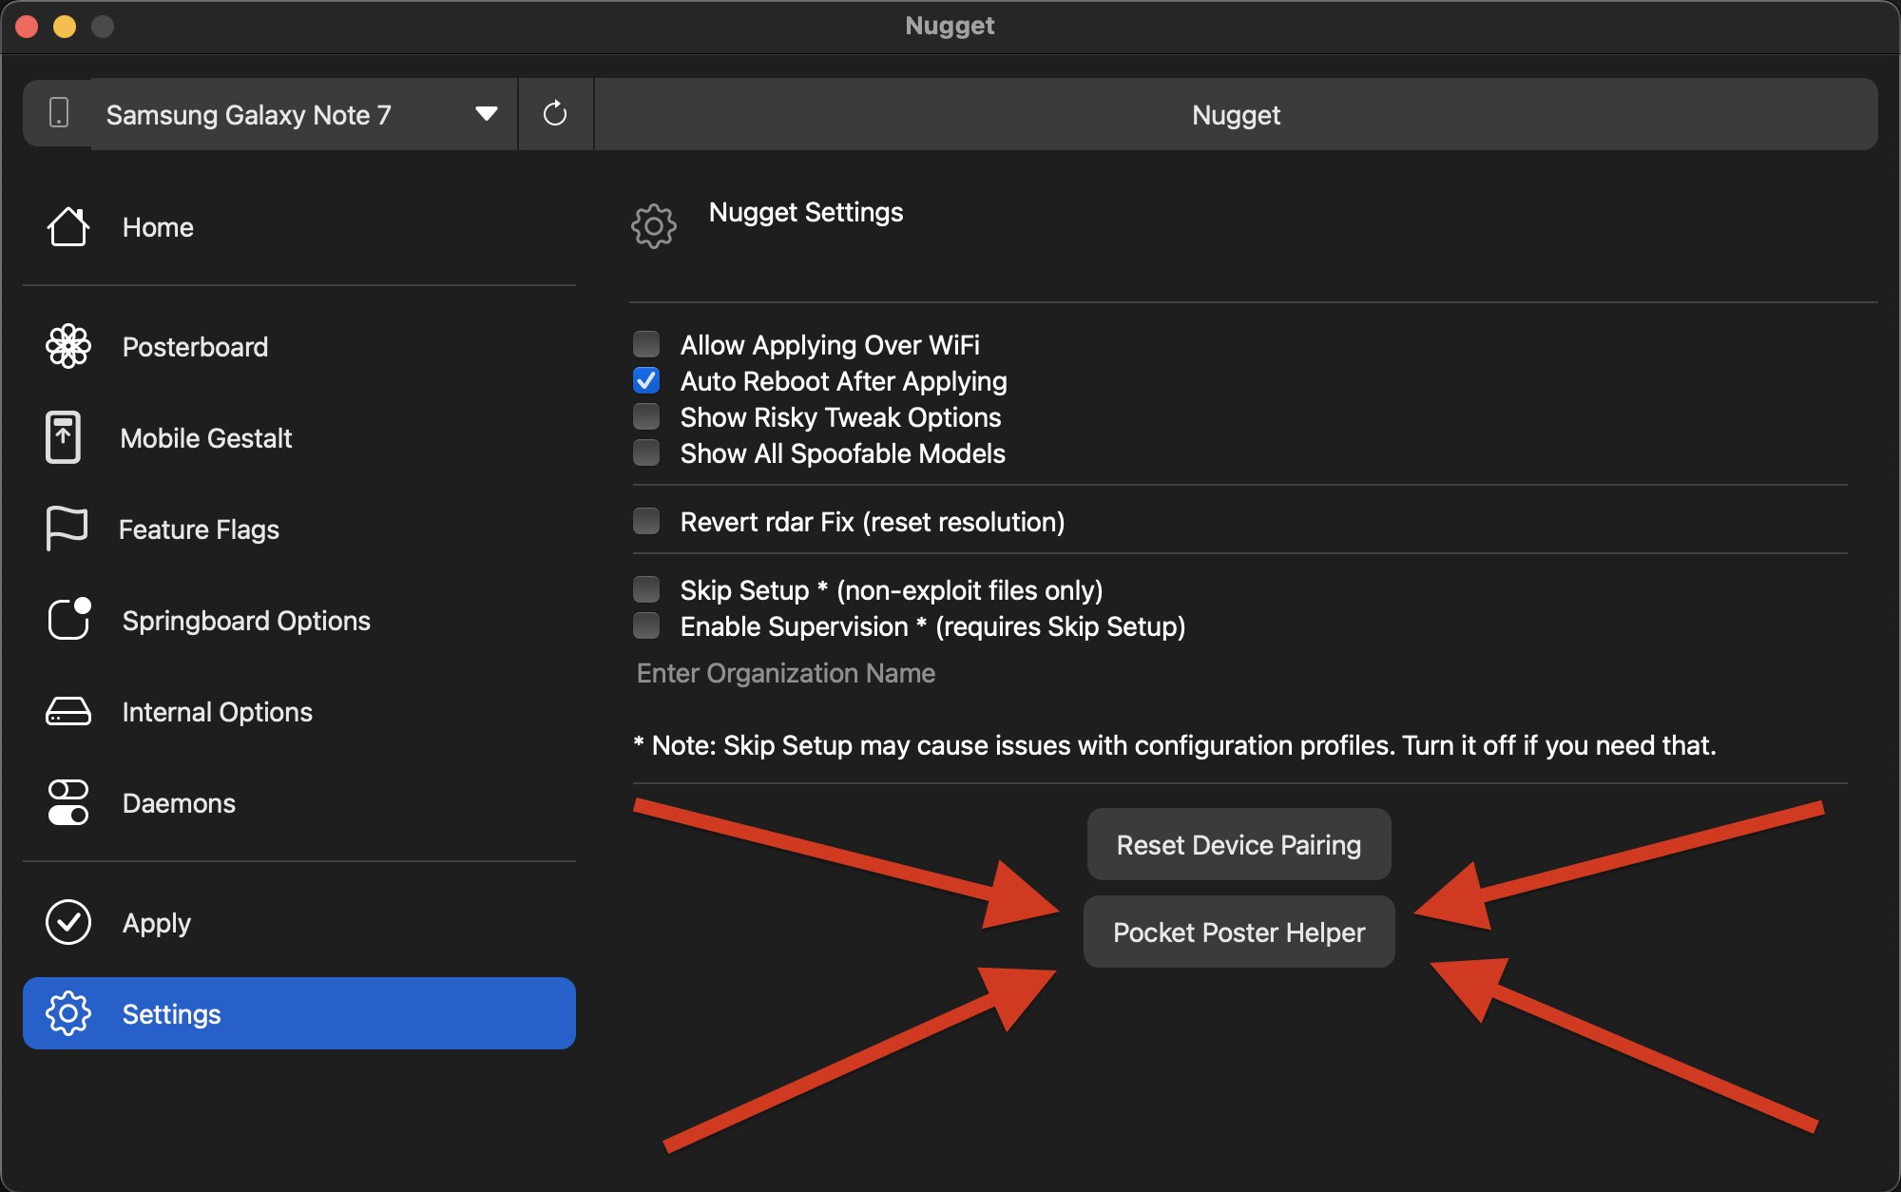The height and width of the screenshot is (1192, 1901).
Task: Click the Pocket Poster Helper button
Action: (1239, 932)
